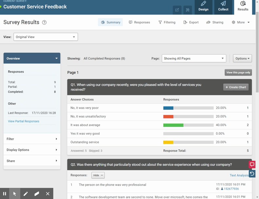Click the Q1 question header text

tap(136, 87)
